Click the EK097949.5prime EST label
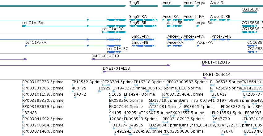 coord(126,107)
